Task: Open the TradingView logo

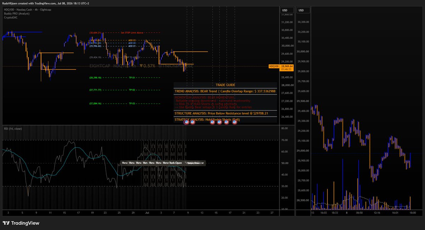Action: (21, 223)
